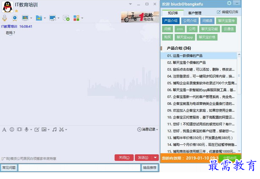
Task: Start a voice call with microphone icon
Action: 5,18
